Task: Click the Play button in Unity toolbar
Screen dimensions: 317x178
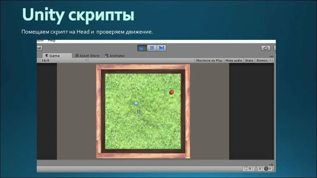Action: pyautogui.click(x=142, y=48)
